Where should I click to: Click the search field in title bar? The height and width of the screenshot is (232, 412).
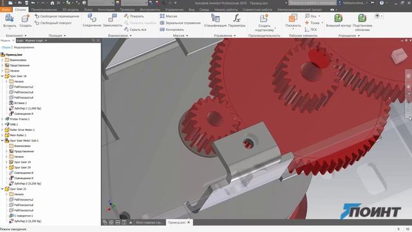coord(312,3)
